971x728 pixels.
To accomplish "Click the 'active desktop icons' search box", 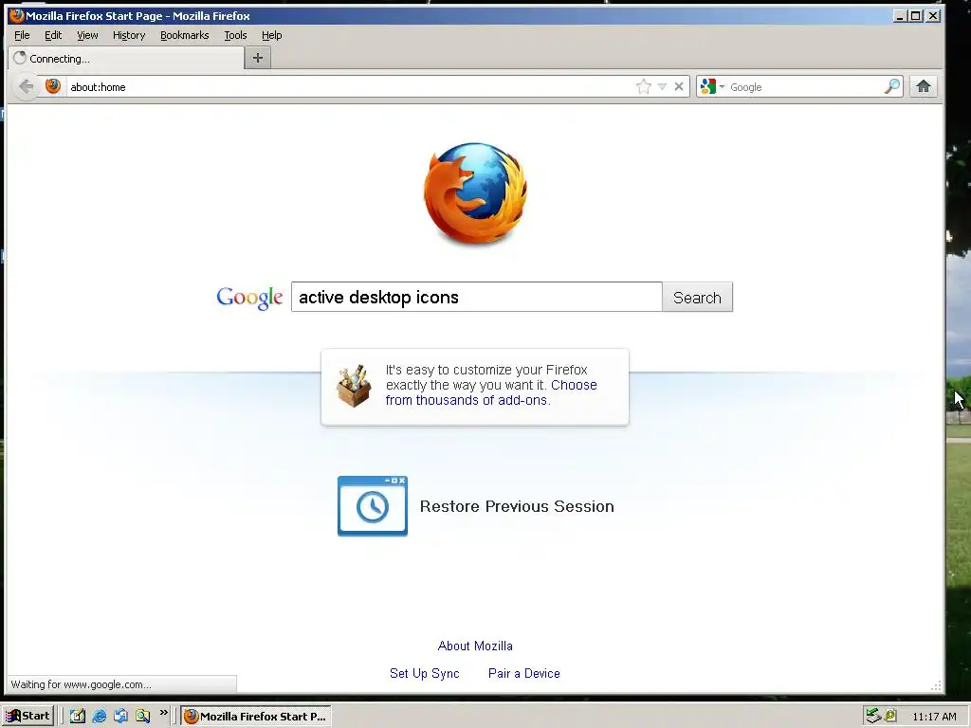I will pyautogui.click(x=477, y=297).
